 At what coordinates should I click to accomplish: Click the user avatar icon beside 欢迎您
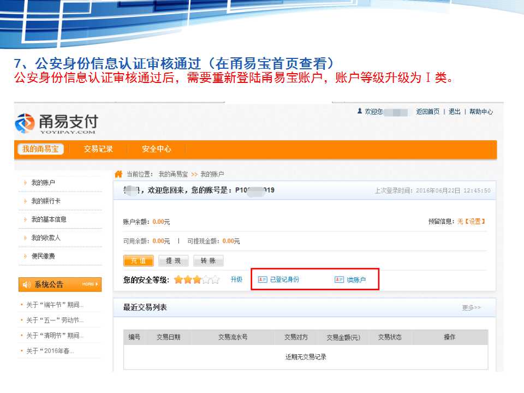[x=360, y=111]
